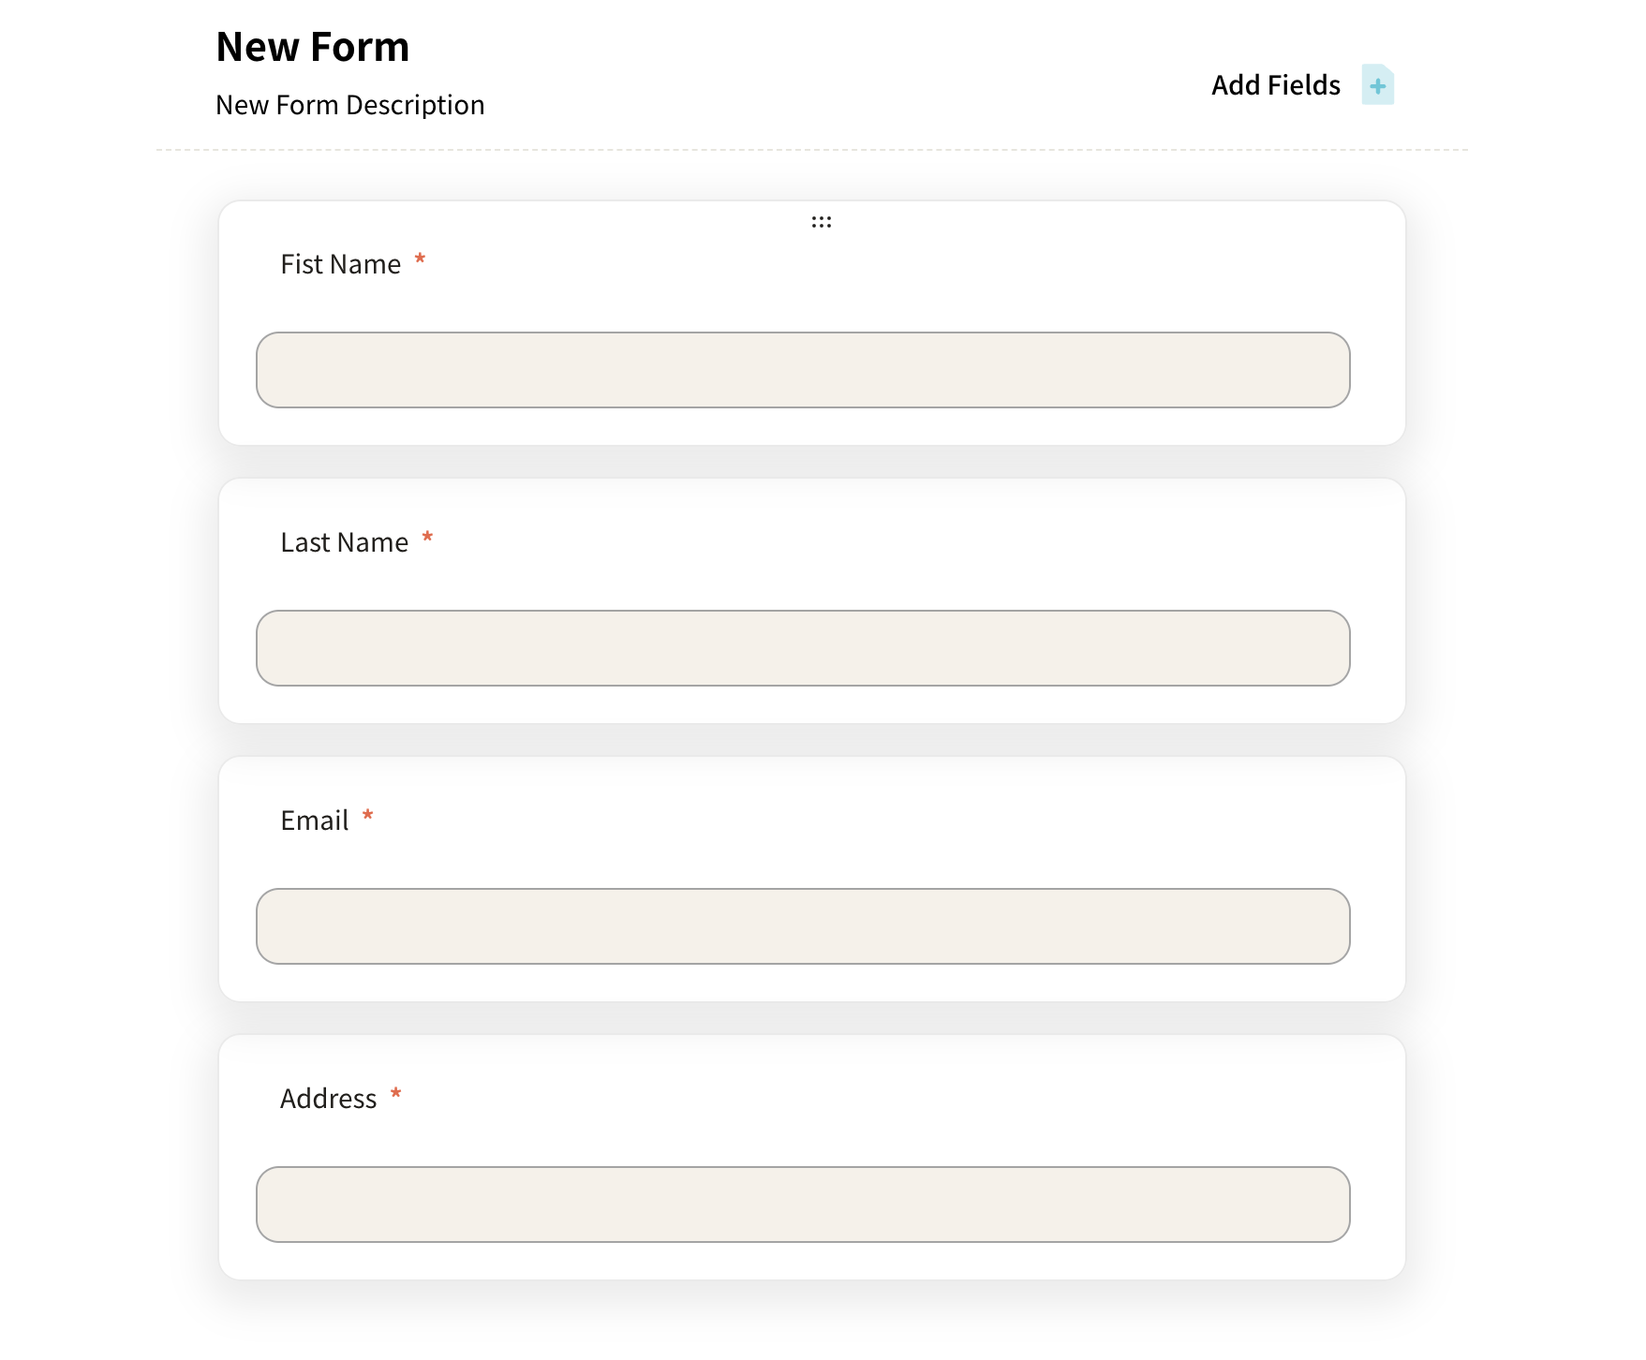Click the Address required asterisk

pyautogui.click(x=396, y=1094)
